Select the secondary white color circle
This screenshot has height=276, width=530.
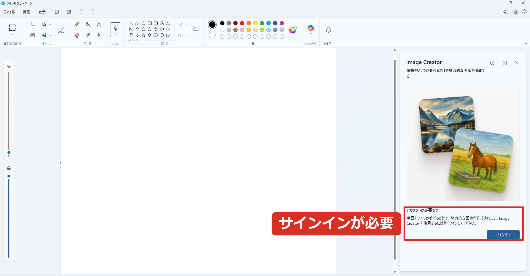point(212,35)
